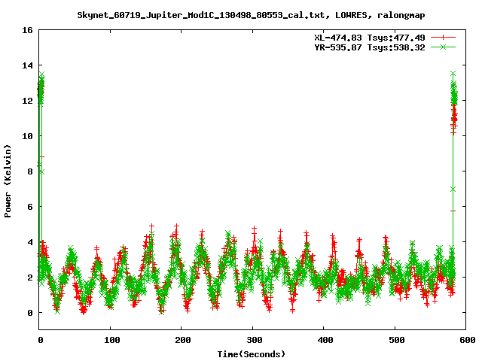Click the y-axis tick label 12

click(x=27, y=101)
